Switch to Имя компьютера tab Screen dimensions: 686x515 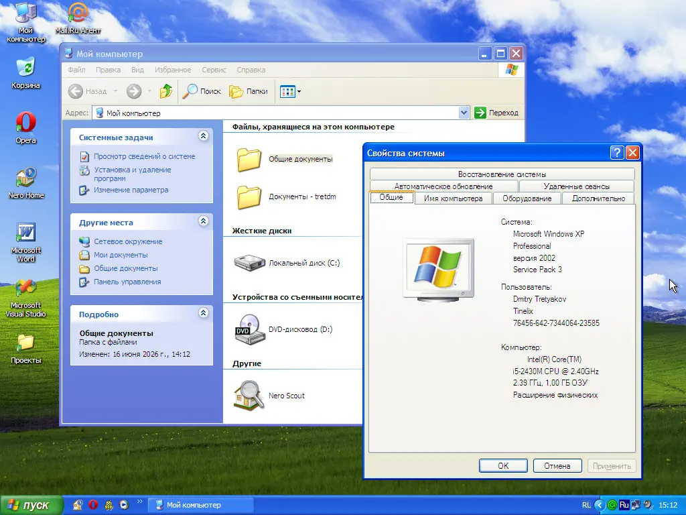click(453, 198)
